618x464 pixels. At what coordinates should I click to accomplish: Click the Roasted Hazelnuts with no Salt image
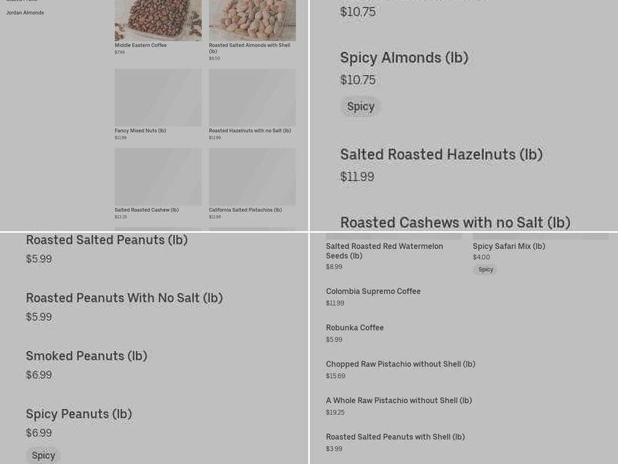(252, 97)
